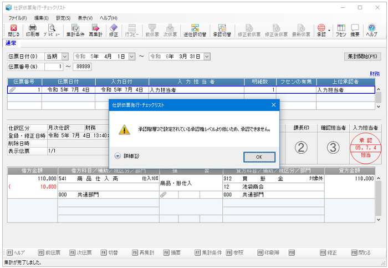Open the フセン sticky note tool
The width and height of the screenshot is (388, 268).
pyautogui.click(x=341, y=30)
